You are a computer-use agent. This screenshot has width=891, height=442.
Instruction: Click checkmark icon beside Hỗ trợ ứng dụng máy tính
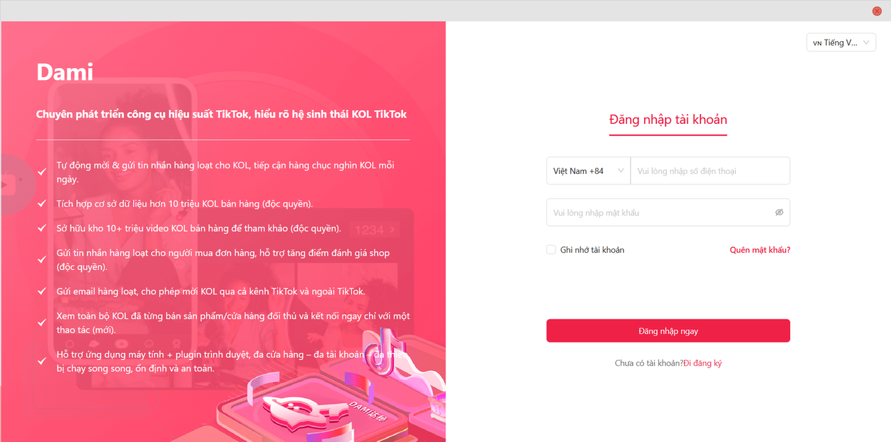[42, 361]
